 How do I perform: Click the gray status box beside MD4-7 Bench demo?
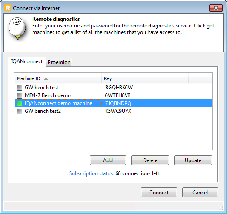coord(19,95)
